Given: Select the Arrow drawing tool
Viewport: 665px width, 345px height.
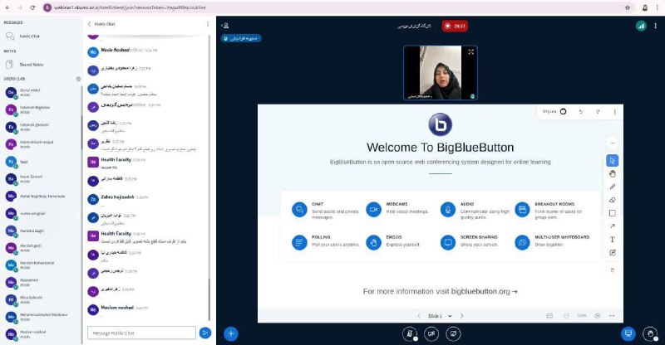Looking at the screenshot, I should [x=612, y=226].
